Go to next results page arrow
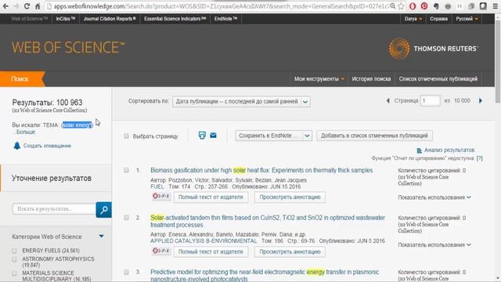 480,101
